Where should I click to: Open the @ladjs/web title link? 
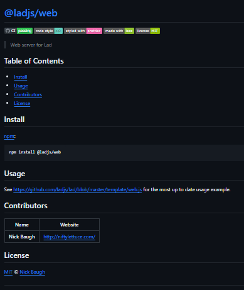pyautogui.click(x=31, y=13)
